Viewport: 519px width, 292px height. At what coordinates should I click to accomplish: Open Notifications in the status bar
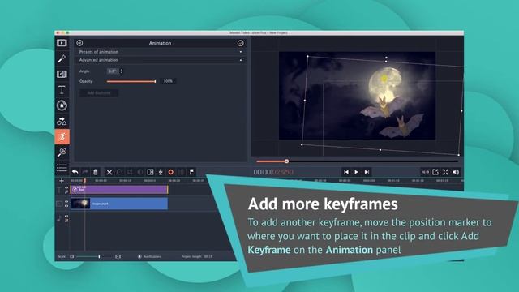[x=149, y=256]
